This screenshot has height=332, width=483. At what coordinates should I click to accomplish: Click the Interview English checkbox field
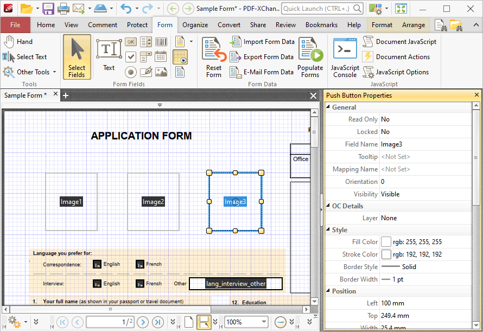click(x=97, y=283)
